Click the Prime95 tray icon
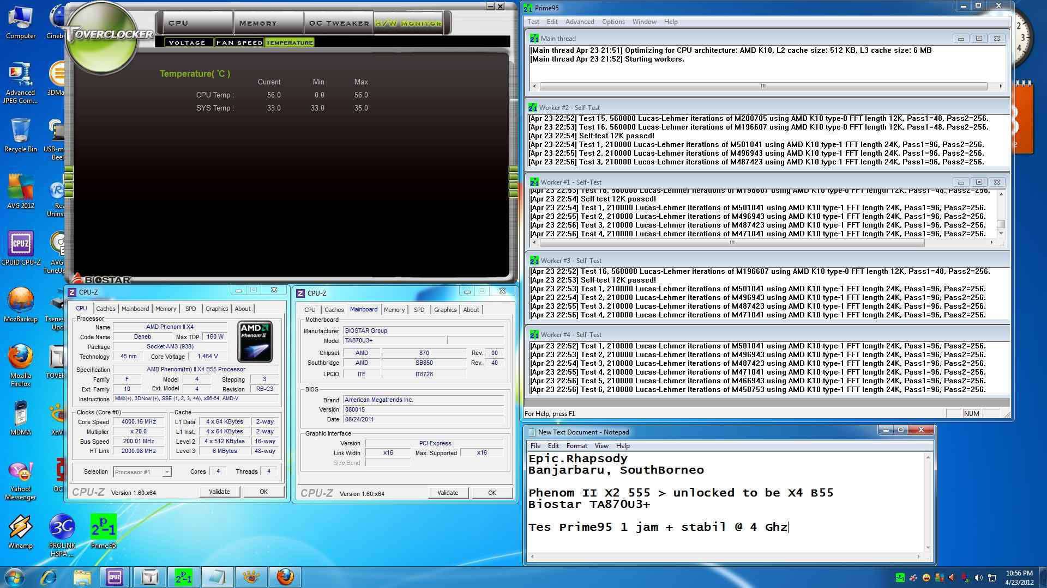The width and height of the screenshot is (1047, 588). point(900,578)
